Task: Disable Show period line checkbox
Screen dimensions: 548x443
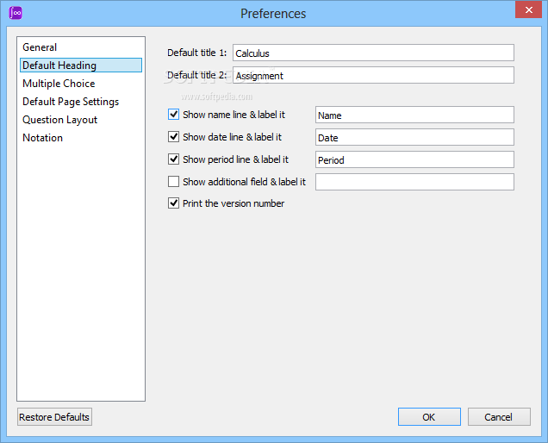Action: (x=174, y=159)
